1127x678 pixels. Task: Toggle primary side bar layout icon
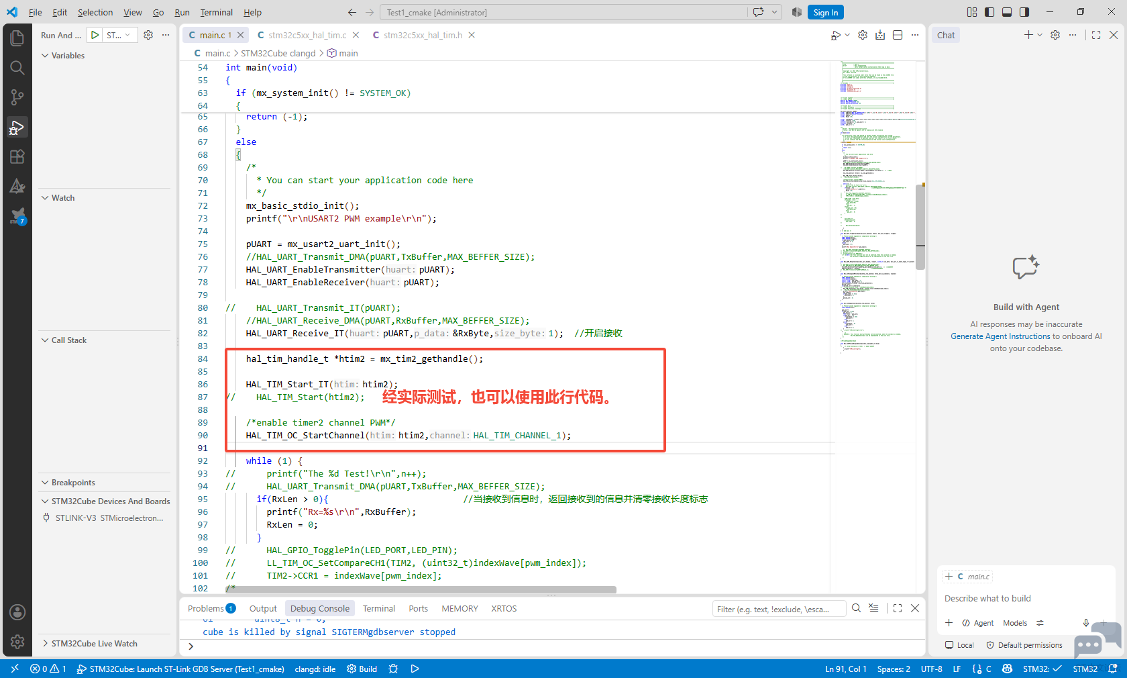click(989, 12)
